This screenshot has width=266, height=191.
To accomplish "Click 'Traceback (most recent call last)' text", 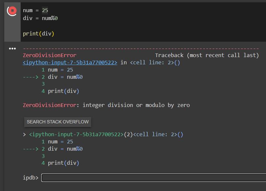I will [207, 55].
